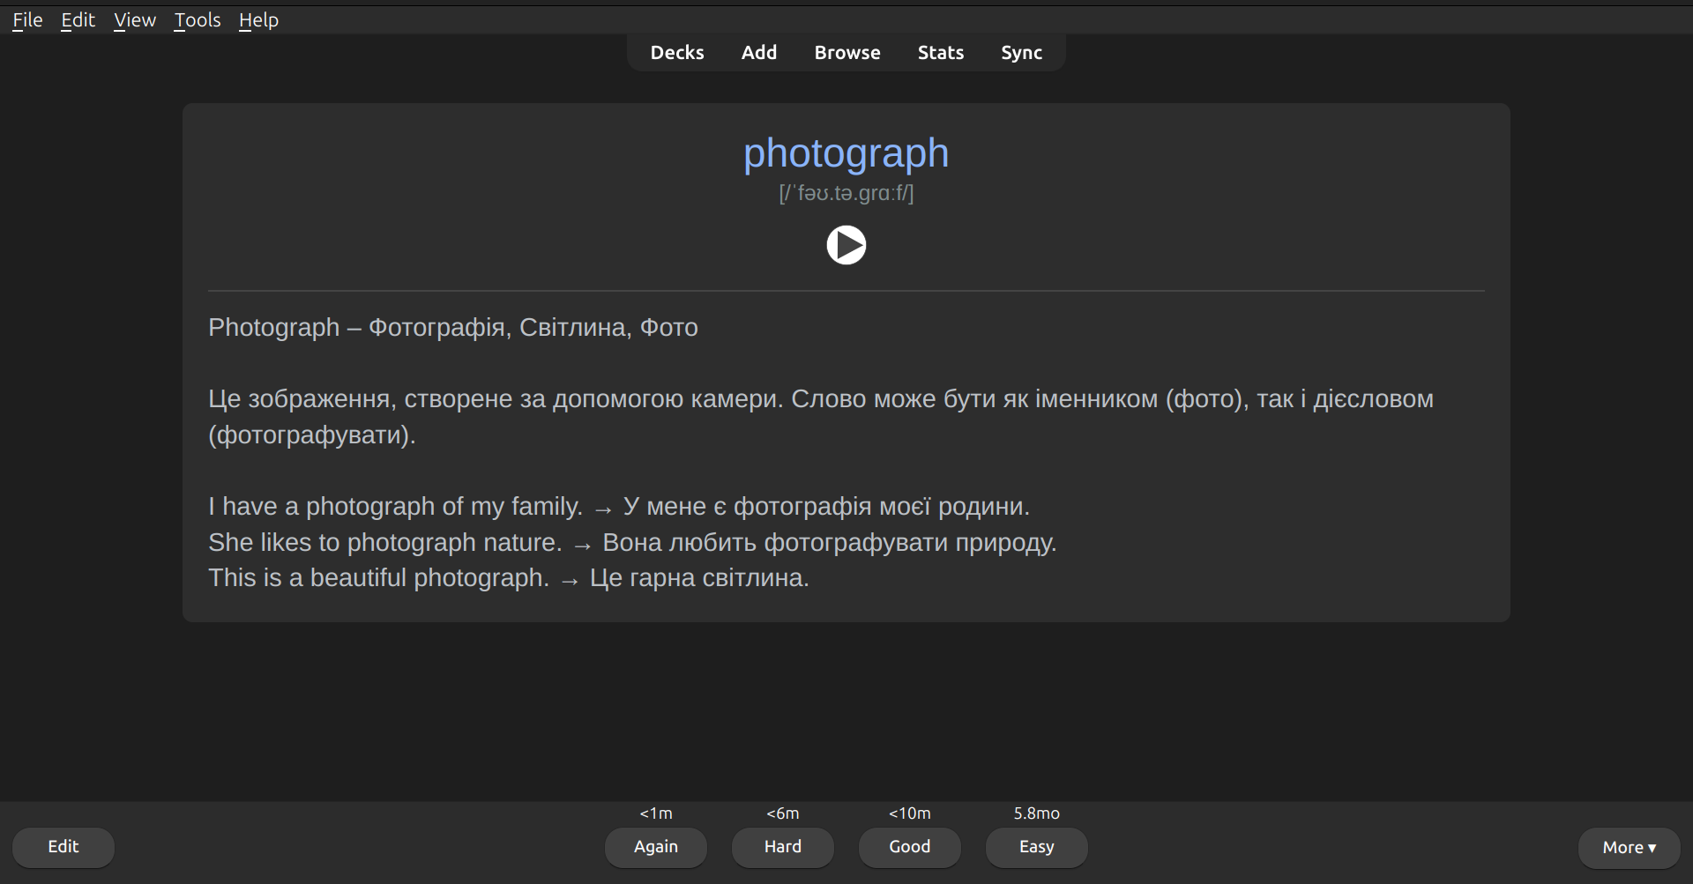
Task: Rate the card as Easy
Action: [1036, 847]
